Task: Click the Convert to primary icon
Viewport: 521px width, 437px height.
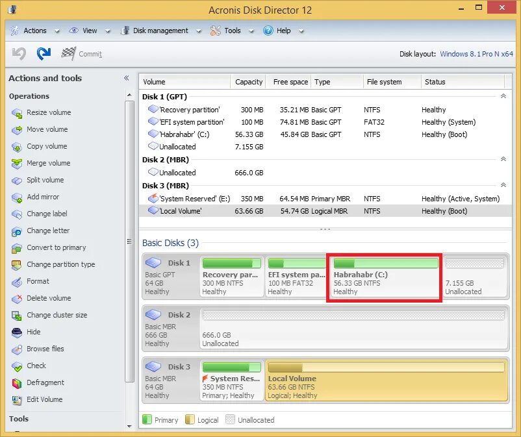Action: [x=17, y=248]
